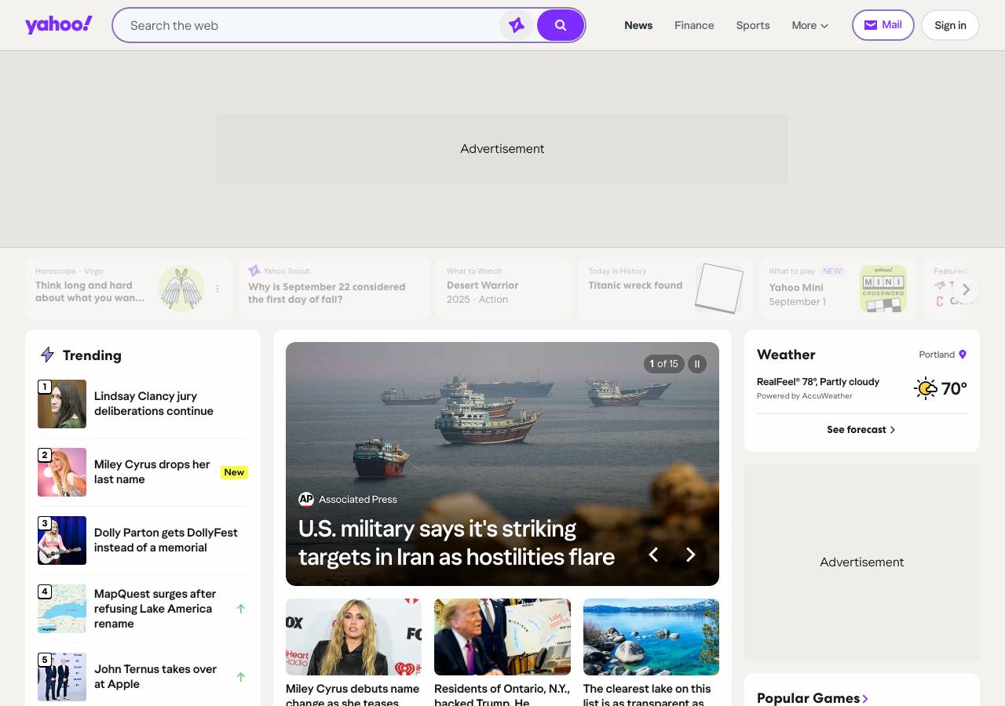Open the Virgo horoscope card
The height and width of the screenshot is (706, 1005).
coord(129,289)
